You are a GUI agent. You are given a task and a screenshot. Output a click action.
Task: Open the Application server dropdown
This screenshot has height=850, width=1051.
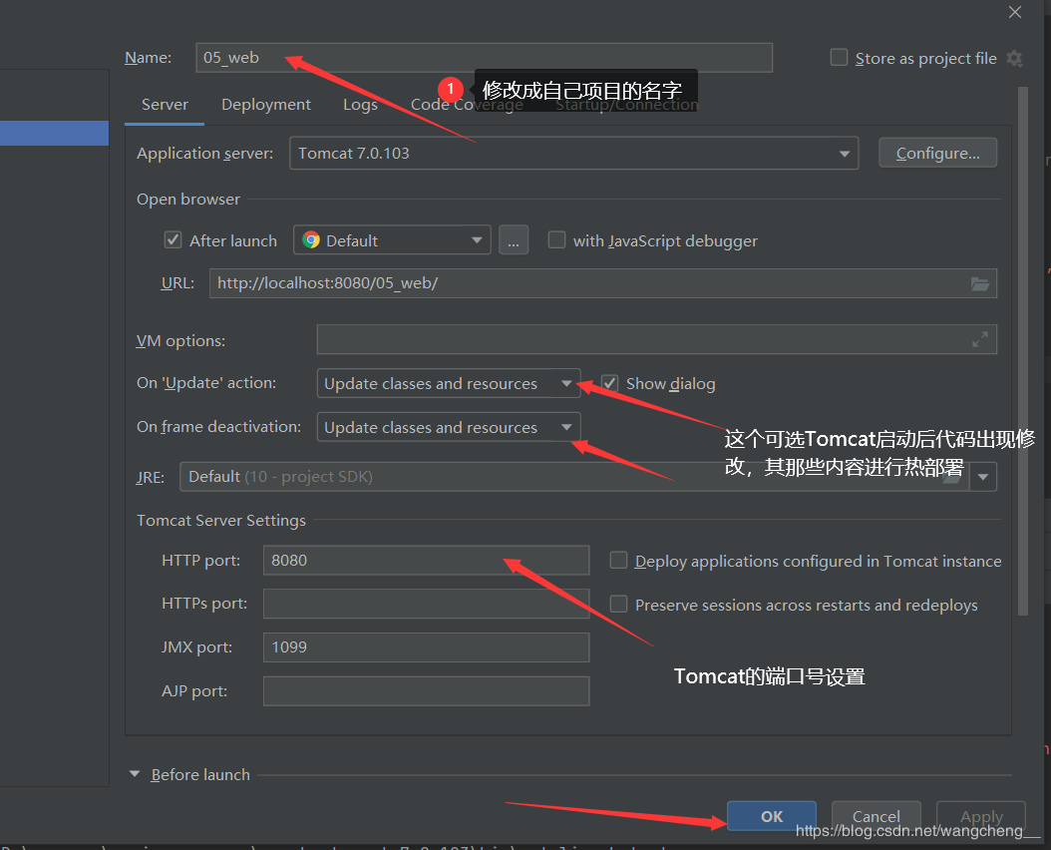(x=573, y=153)
